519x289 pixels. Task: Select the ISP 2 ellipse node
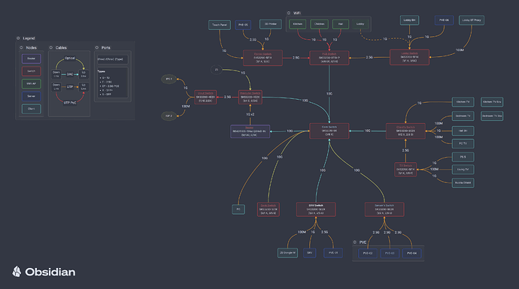pos(168,116)
